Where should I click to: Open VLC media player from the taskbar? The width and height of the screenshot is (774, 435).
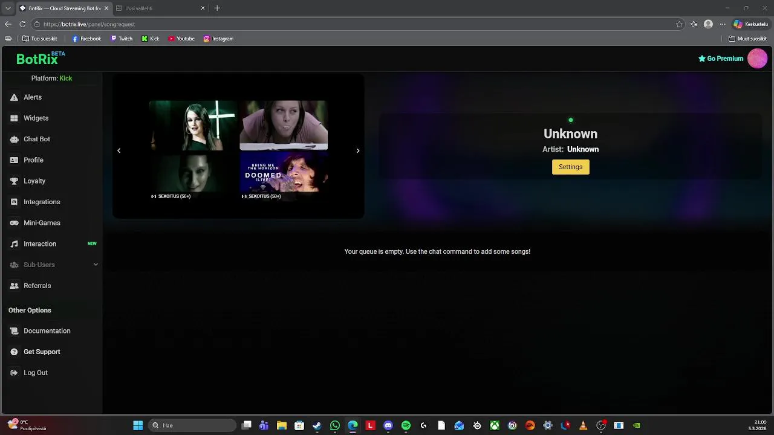[x=583, y=425]
